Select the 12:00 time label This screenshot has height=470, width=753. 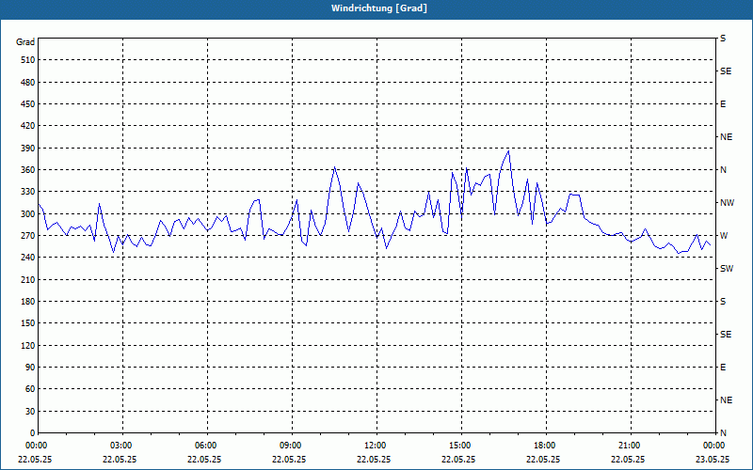click(376, 446)
